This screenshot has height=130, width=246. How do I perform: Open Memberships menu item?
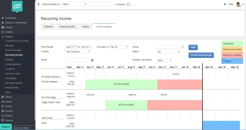pyautogui.click(x=12, y=88)
